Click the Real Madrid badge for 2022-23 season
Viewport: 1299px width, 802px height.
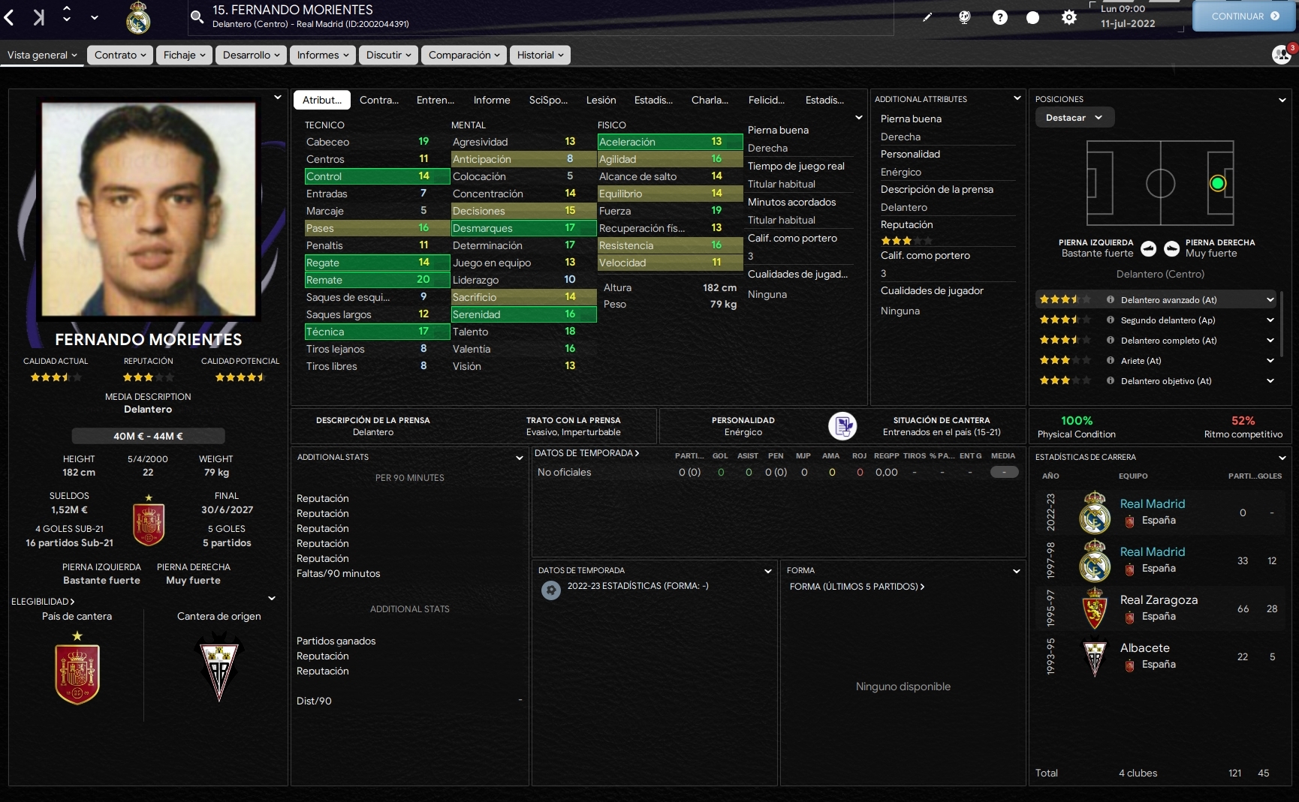tap(1095, 512)
